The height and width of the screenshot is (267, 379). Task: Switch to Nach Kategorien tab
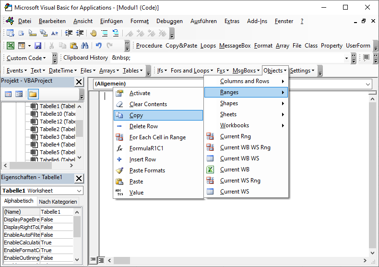pyautogui.click(x=58, y=202)
